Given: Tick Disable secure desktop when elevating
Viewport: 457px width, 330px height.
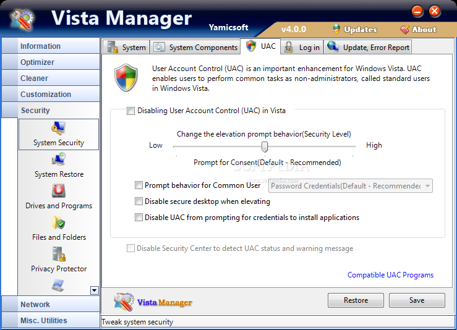Looking at the screenshot, I should (x=139, y=201).
